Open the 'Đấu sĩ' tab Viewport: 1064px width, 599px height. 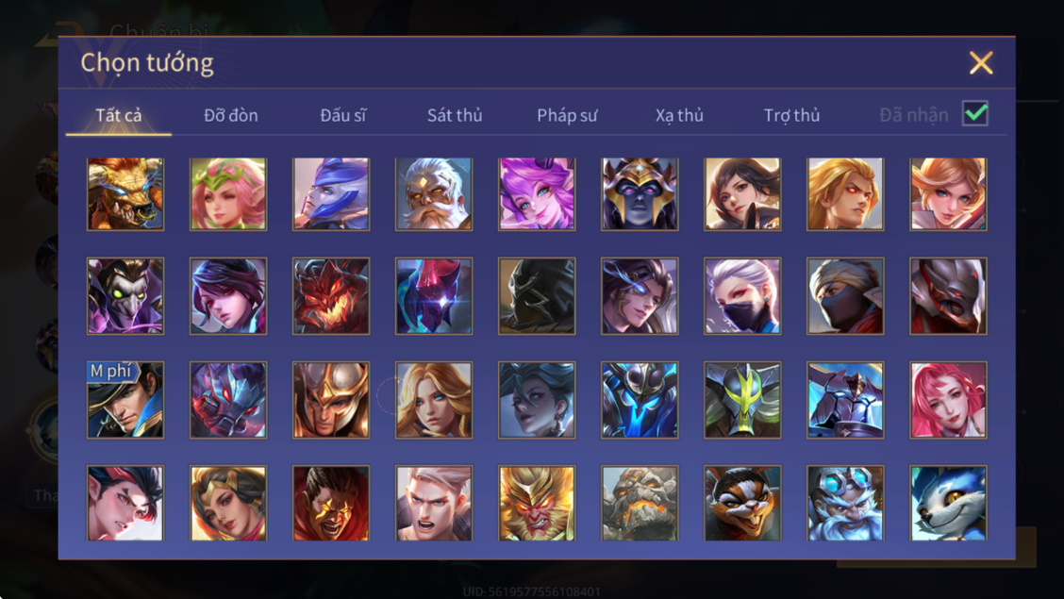(342, 115)
